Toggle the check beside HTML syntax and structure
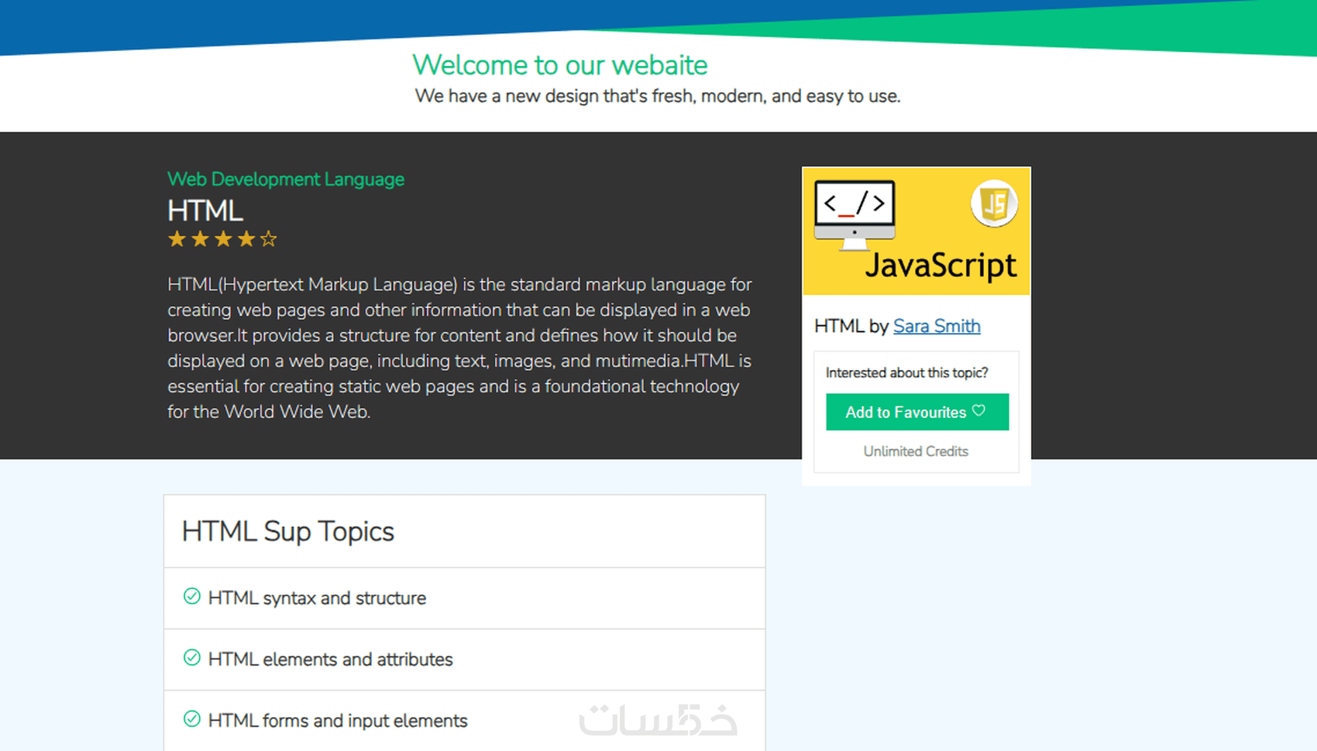This screenshot has height=751, width=1317. point(191,596)
